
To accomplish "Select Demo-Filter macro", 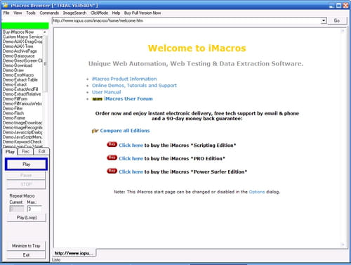I will [13, 108].
